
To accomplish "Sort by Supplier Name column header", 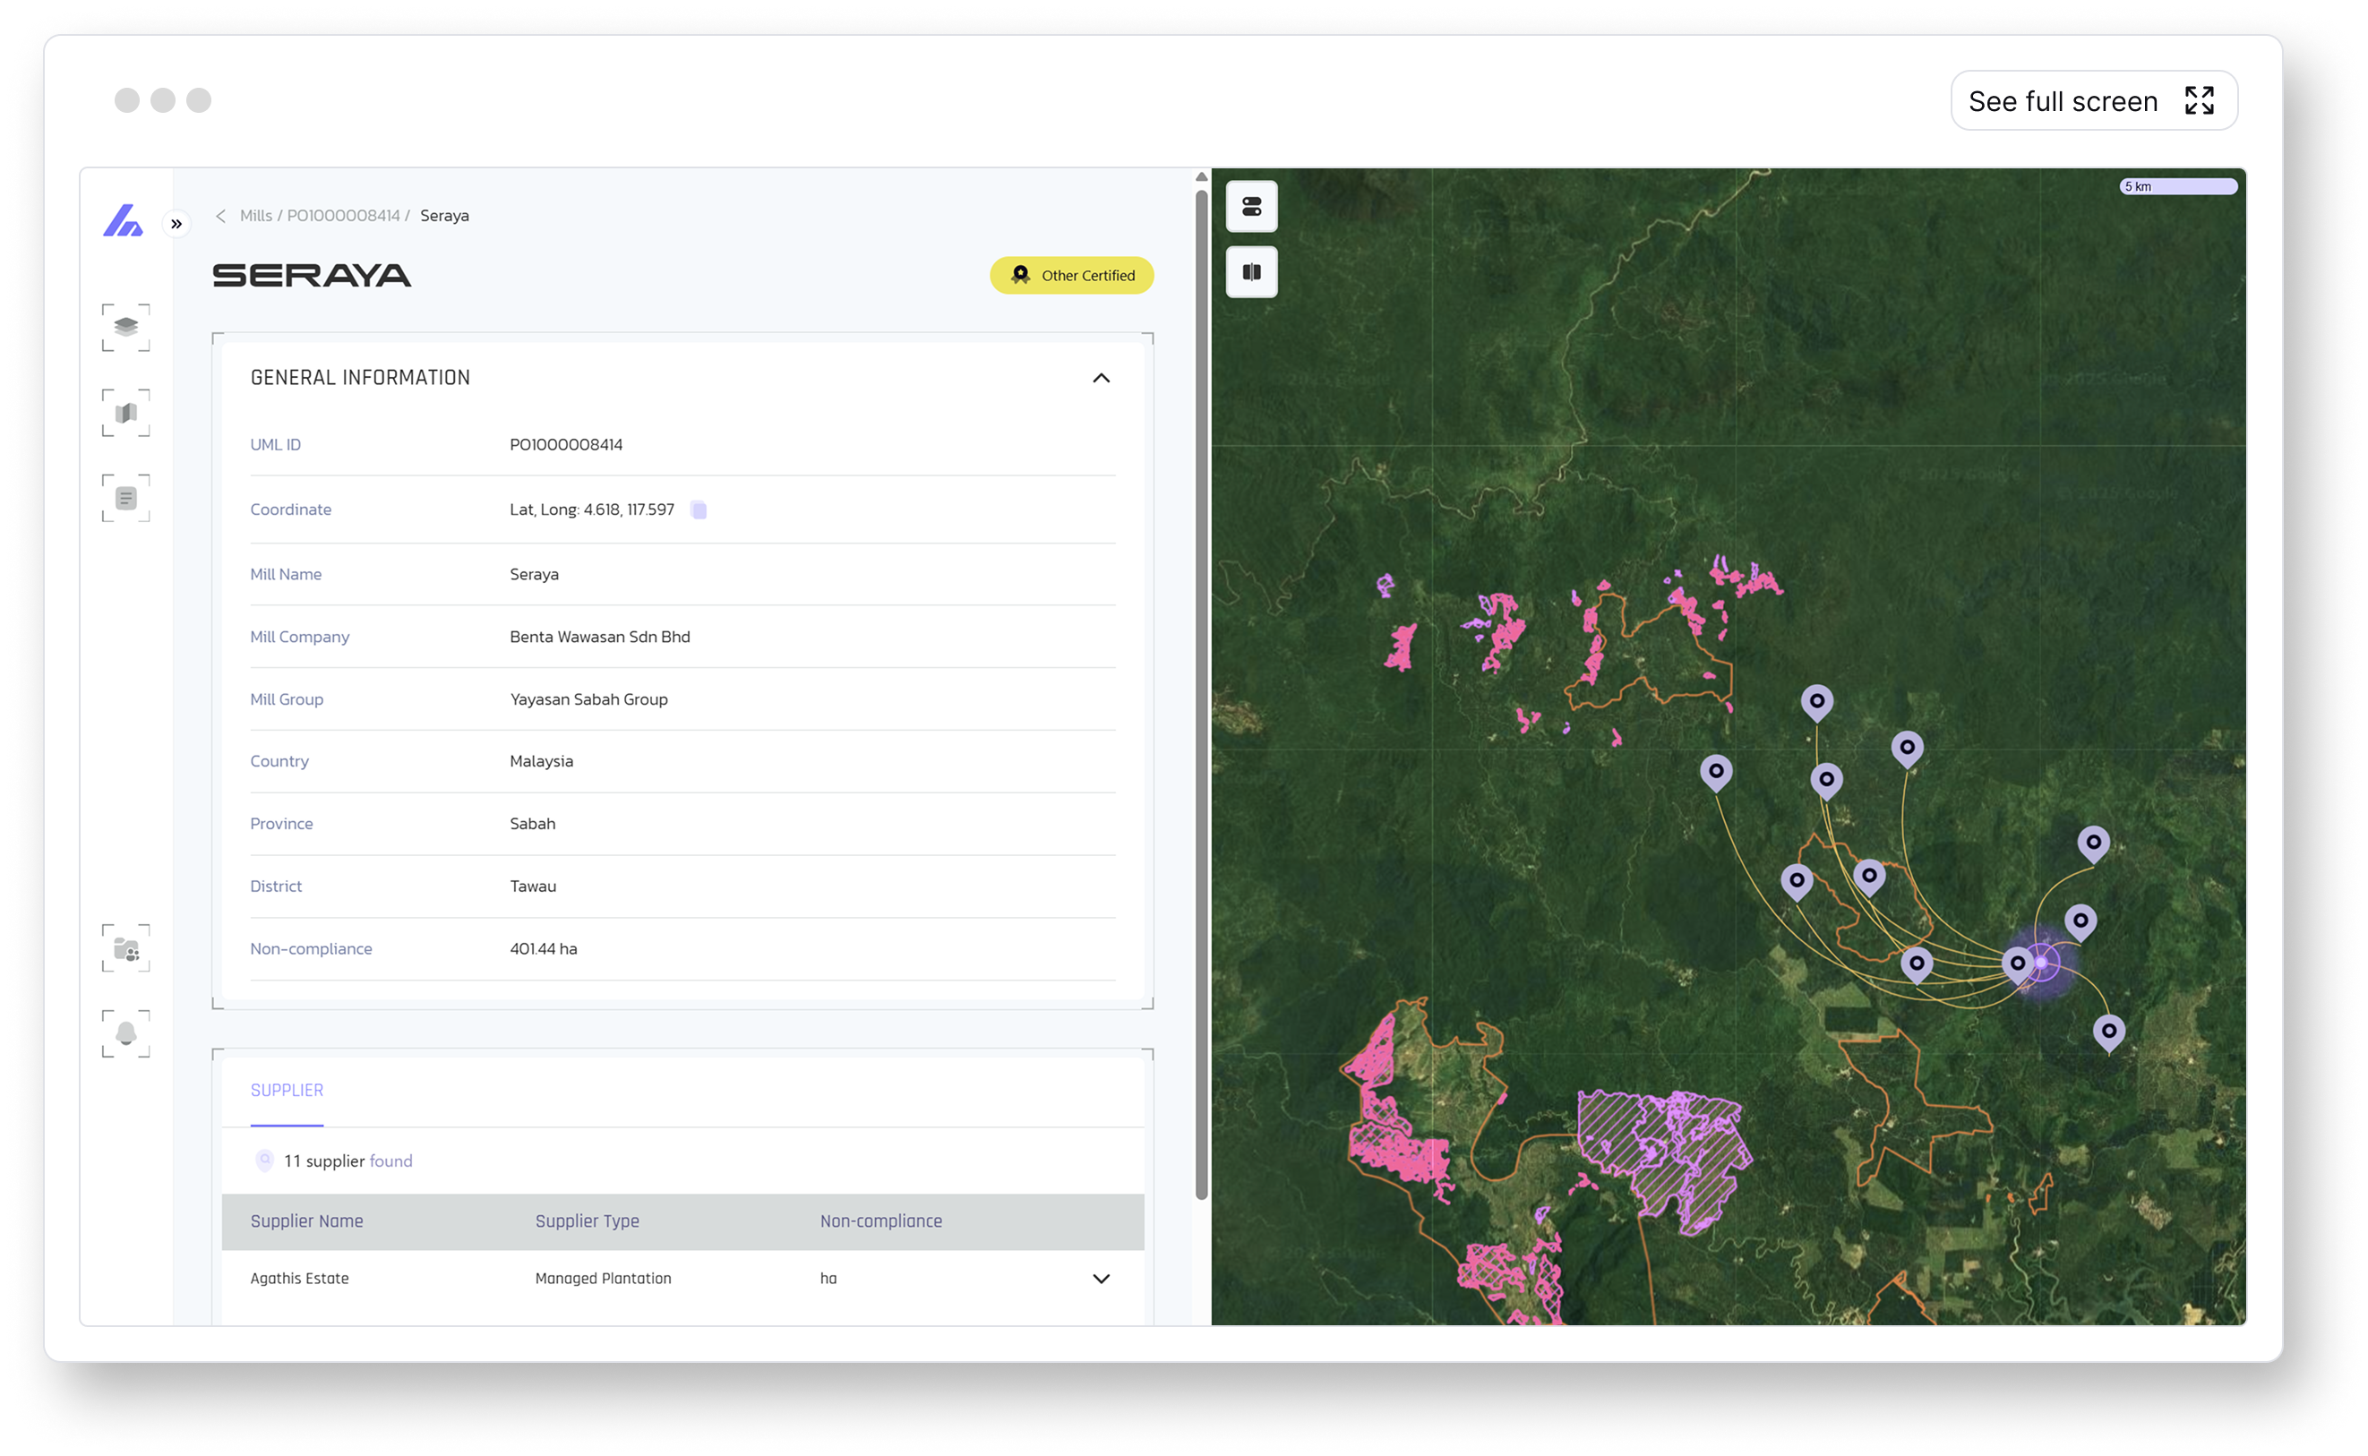I will 307,1221.
